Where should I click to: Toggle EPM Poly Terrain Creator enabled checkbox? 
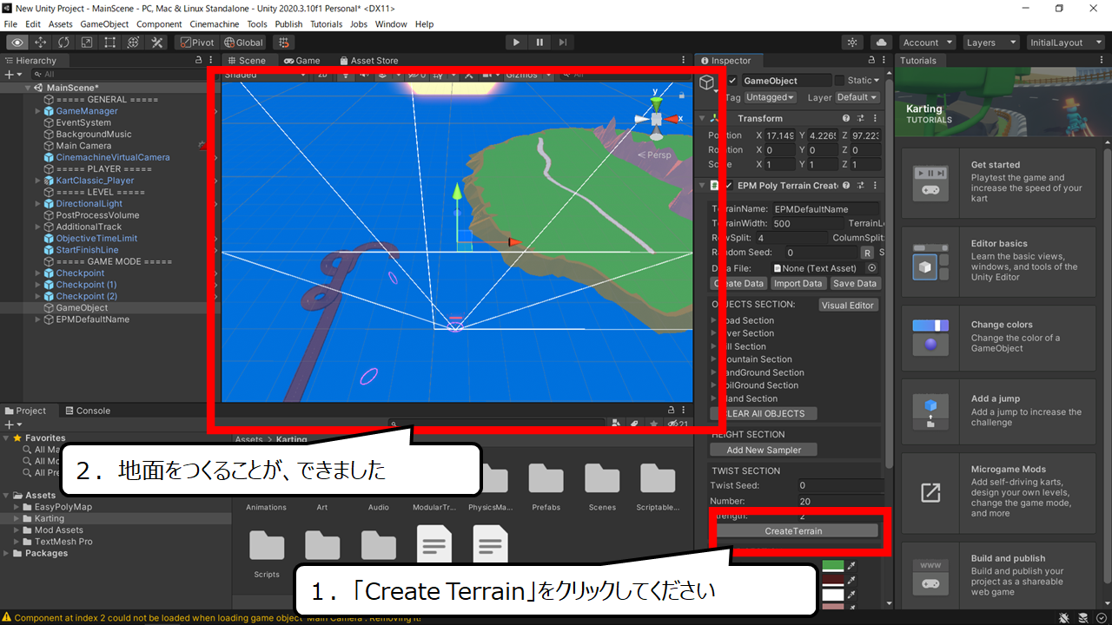click(x=729, y=186)
